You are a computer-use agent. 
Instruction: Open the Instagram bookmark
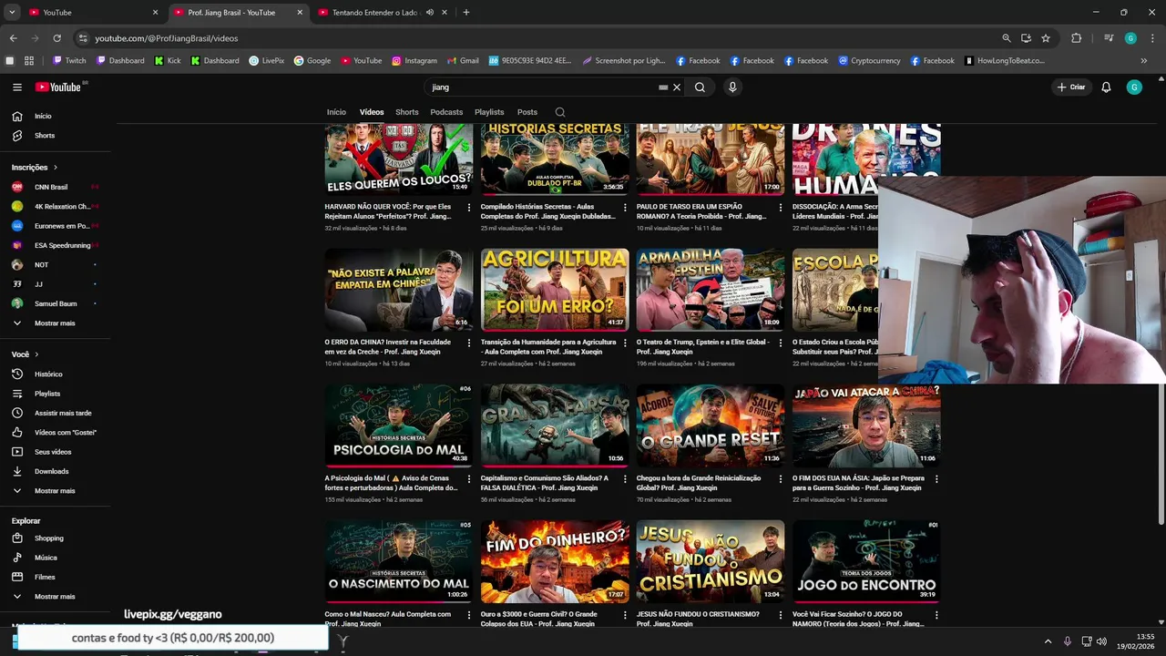(x=414, y=61)
